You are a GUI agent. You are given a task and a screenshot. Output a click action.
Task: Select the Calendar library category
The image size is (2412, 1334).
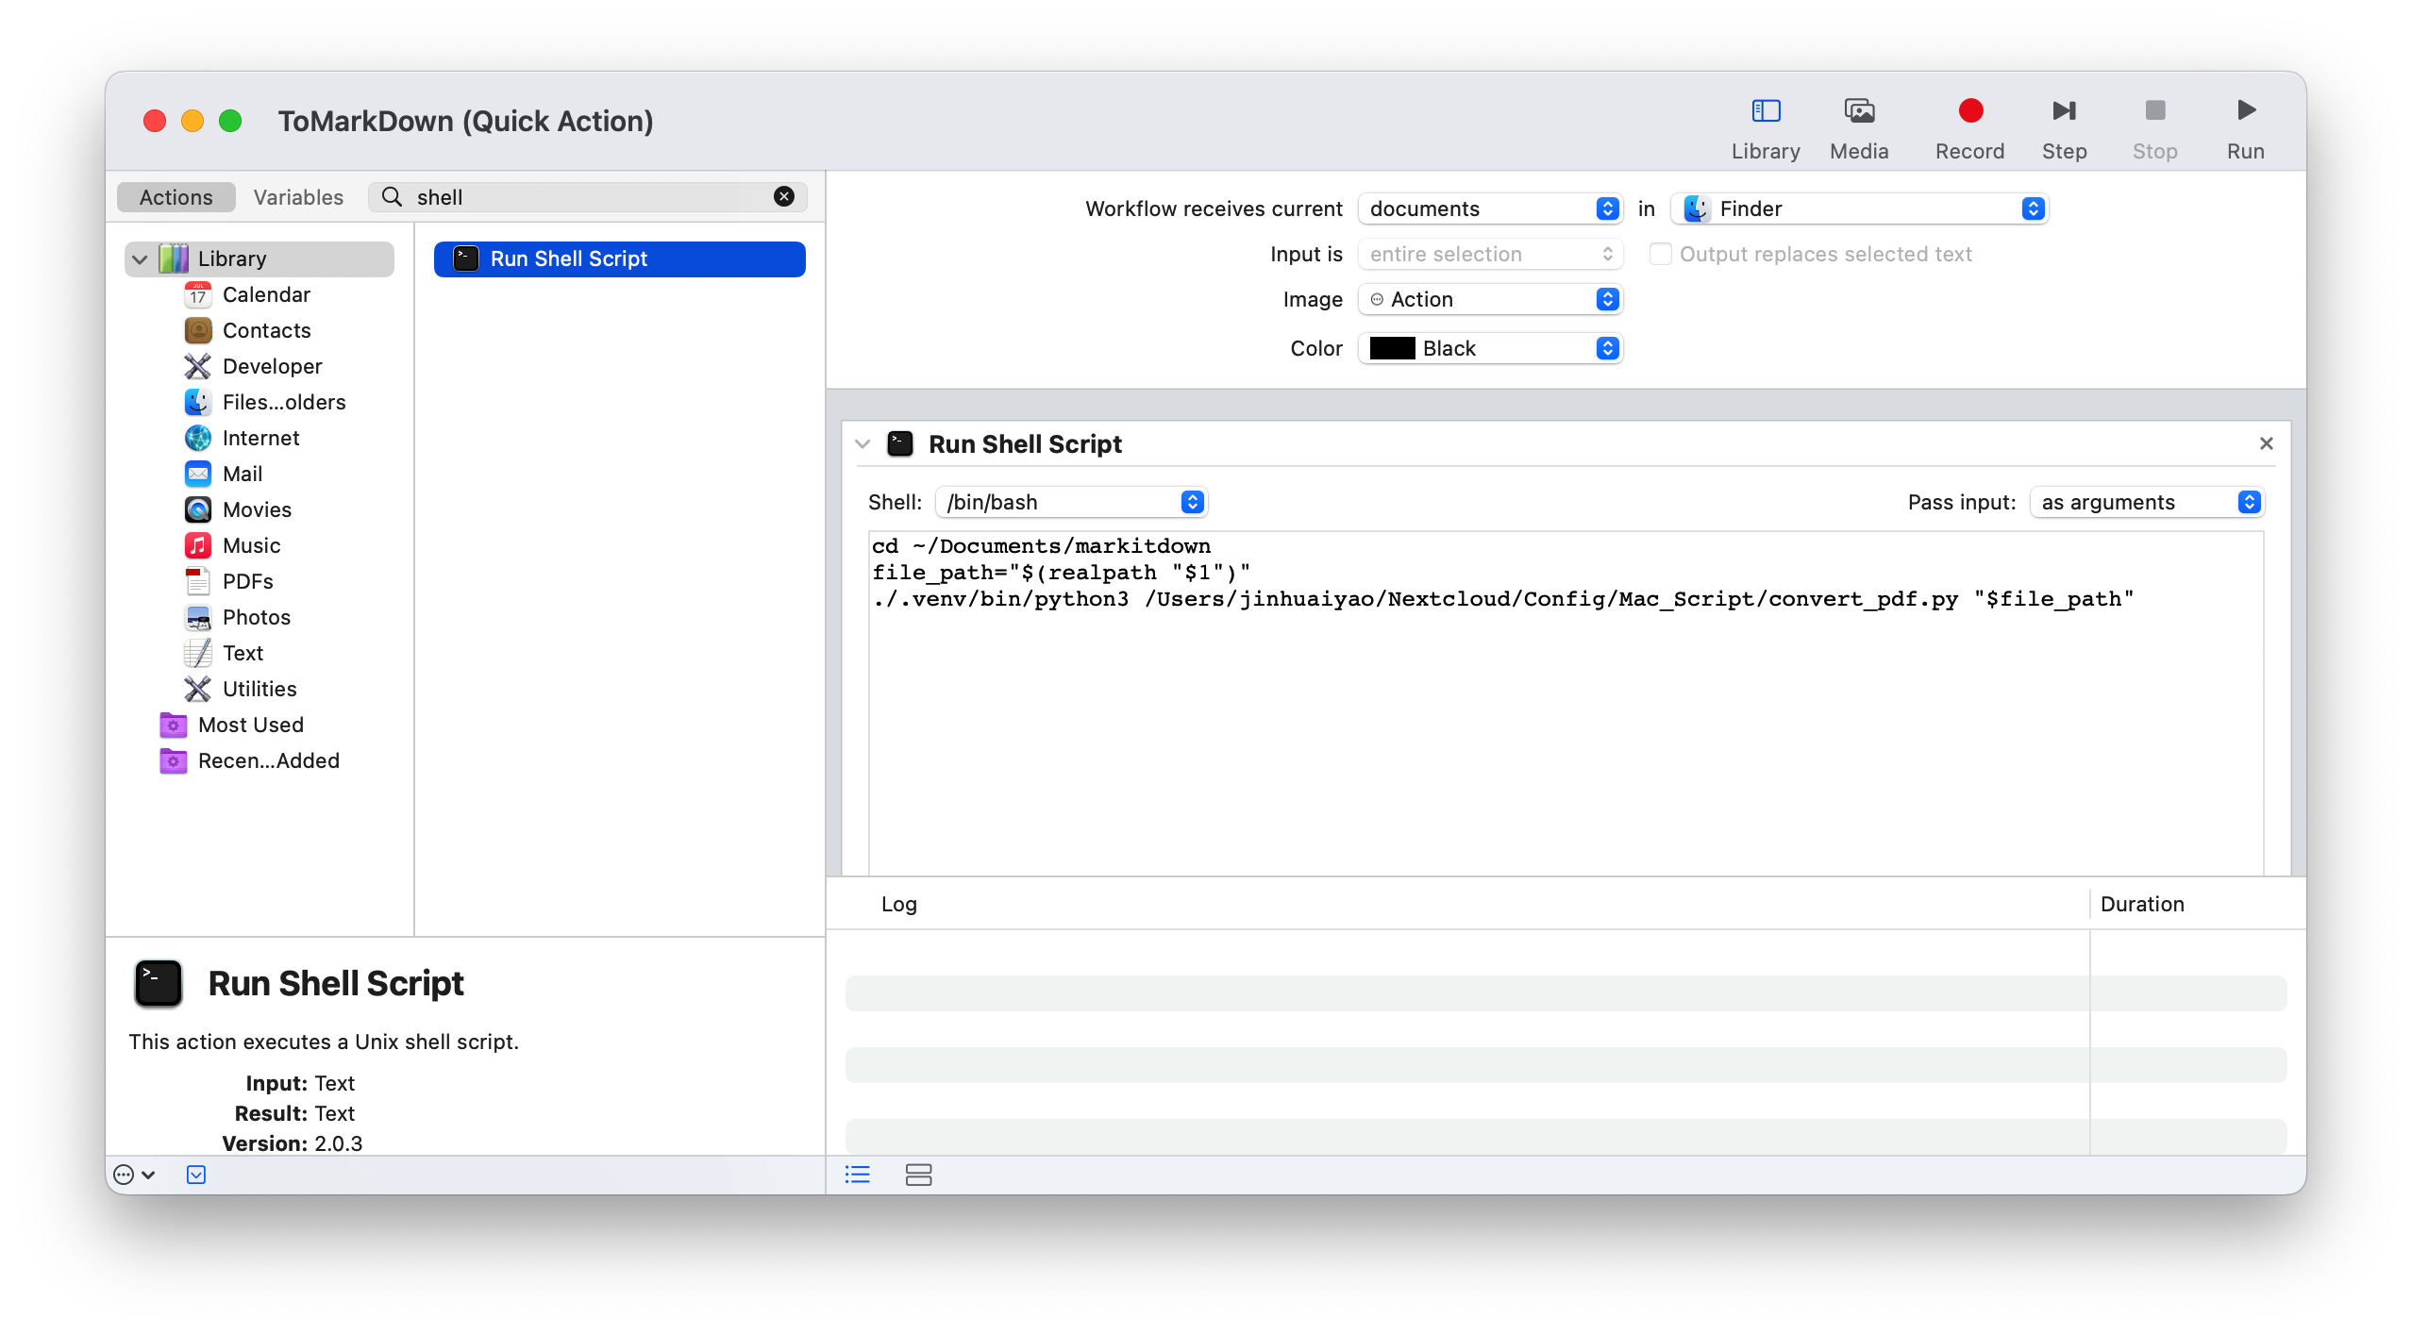tap(266, 294)
